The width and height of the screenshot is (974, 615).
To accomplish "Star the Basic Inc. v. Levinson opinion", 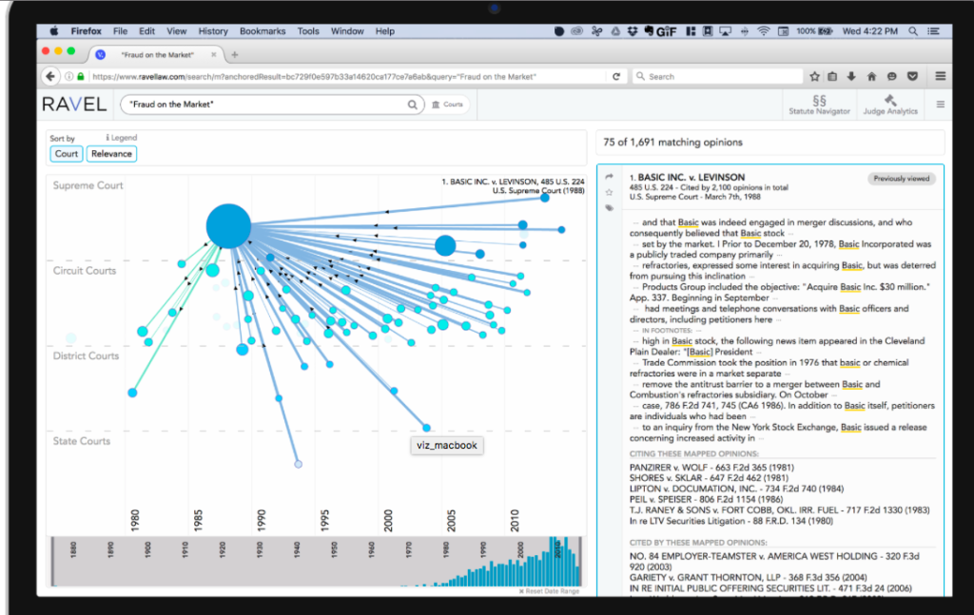I will (609, 192).
